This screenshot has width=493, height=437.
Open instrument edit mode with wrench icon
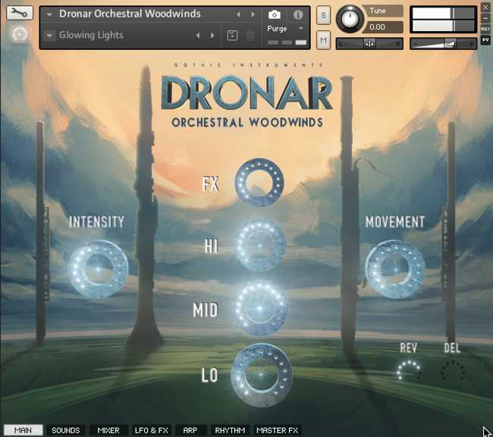20,13
